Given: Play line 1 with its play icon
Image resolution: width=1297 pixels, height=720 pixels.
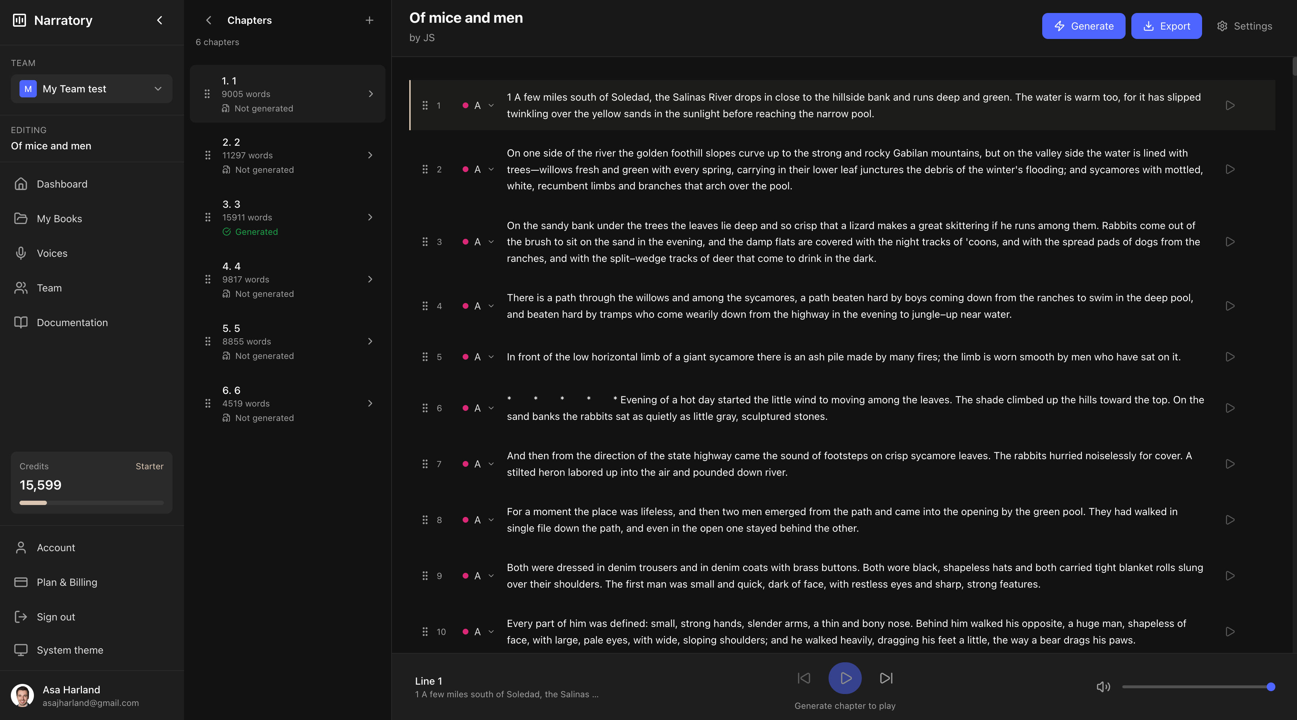Looking at the screenshot, I should (x=1230, y=105).
